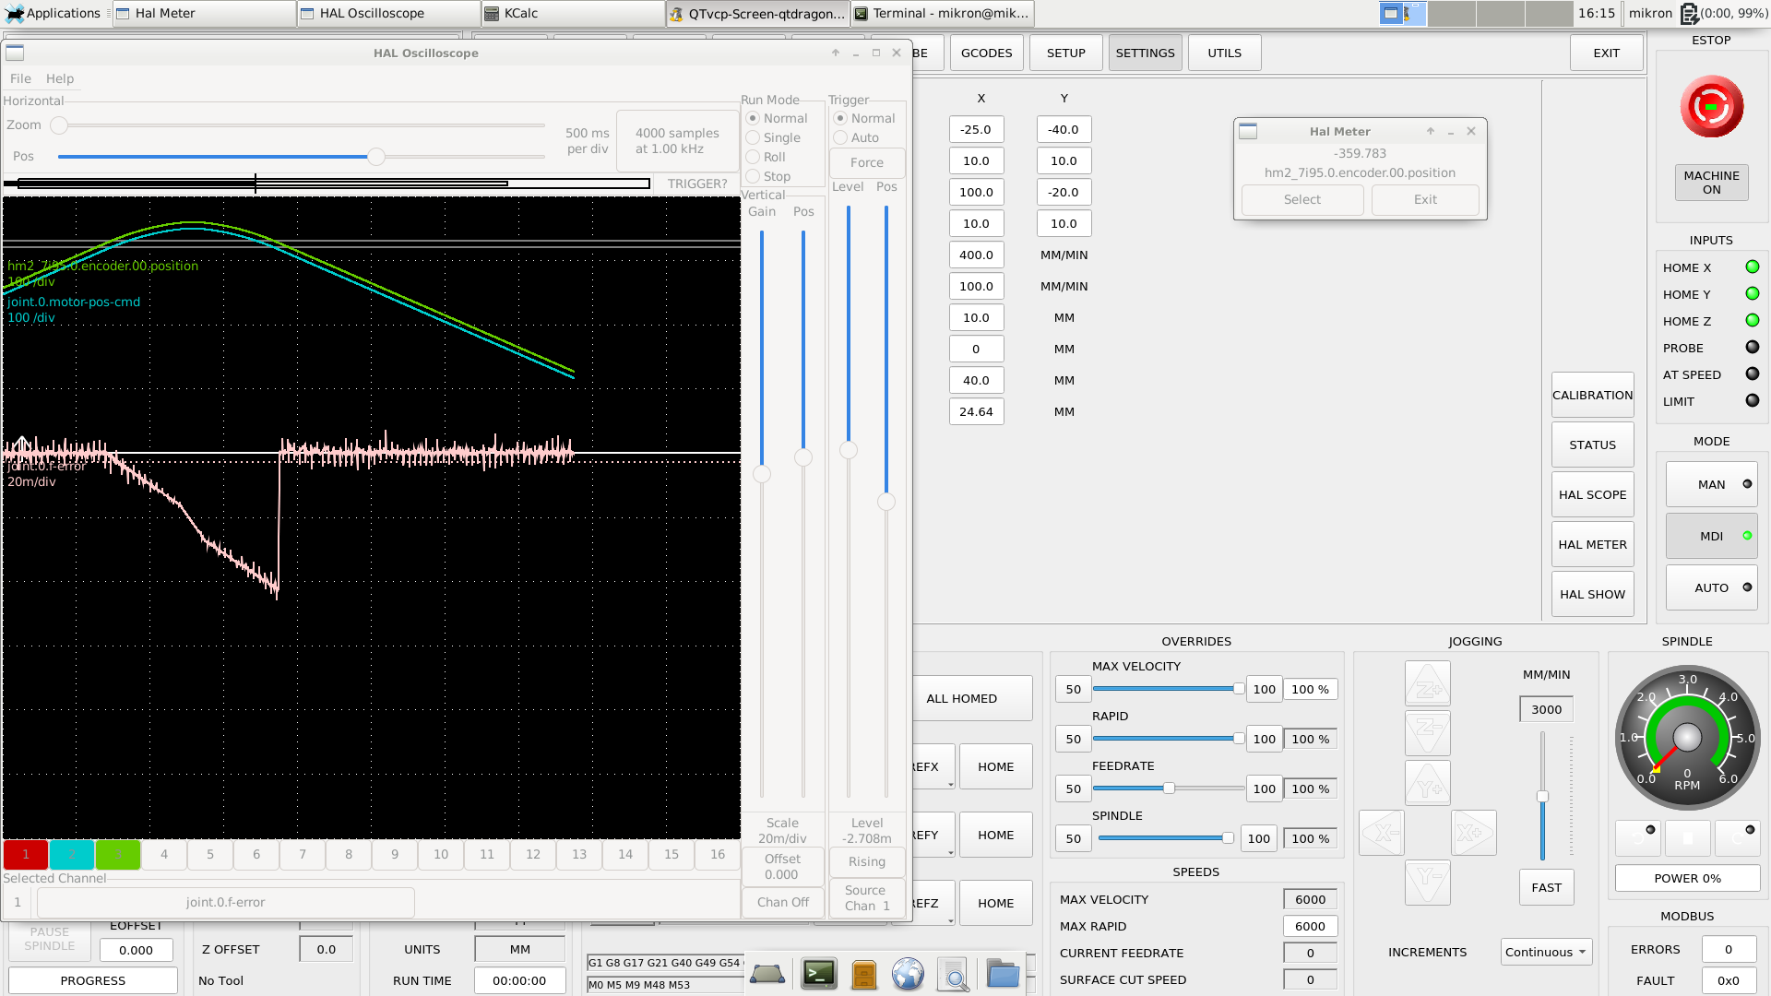This screenshot has width=1771, height=996.
Task: Open Help menu in HAL Oscilloscope
Action: point(60,78)
